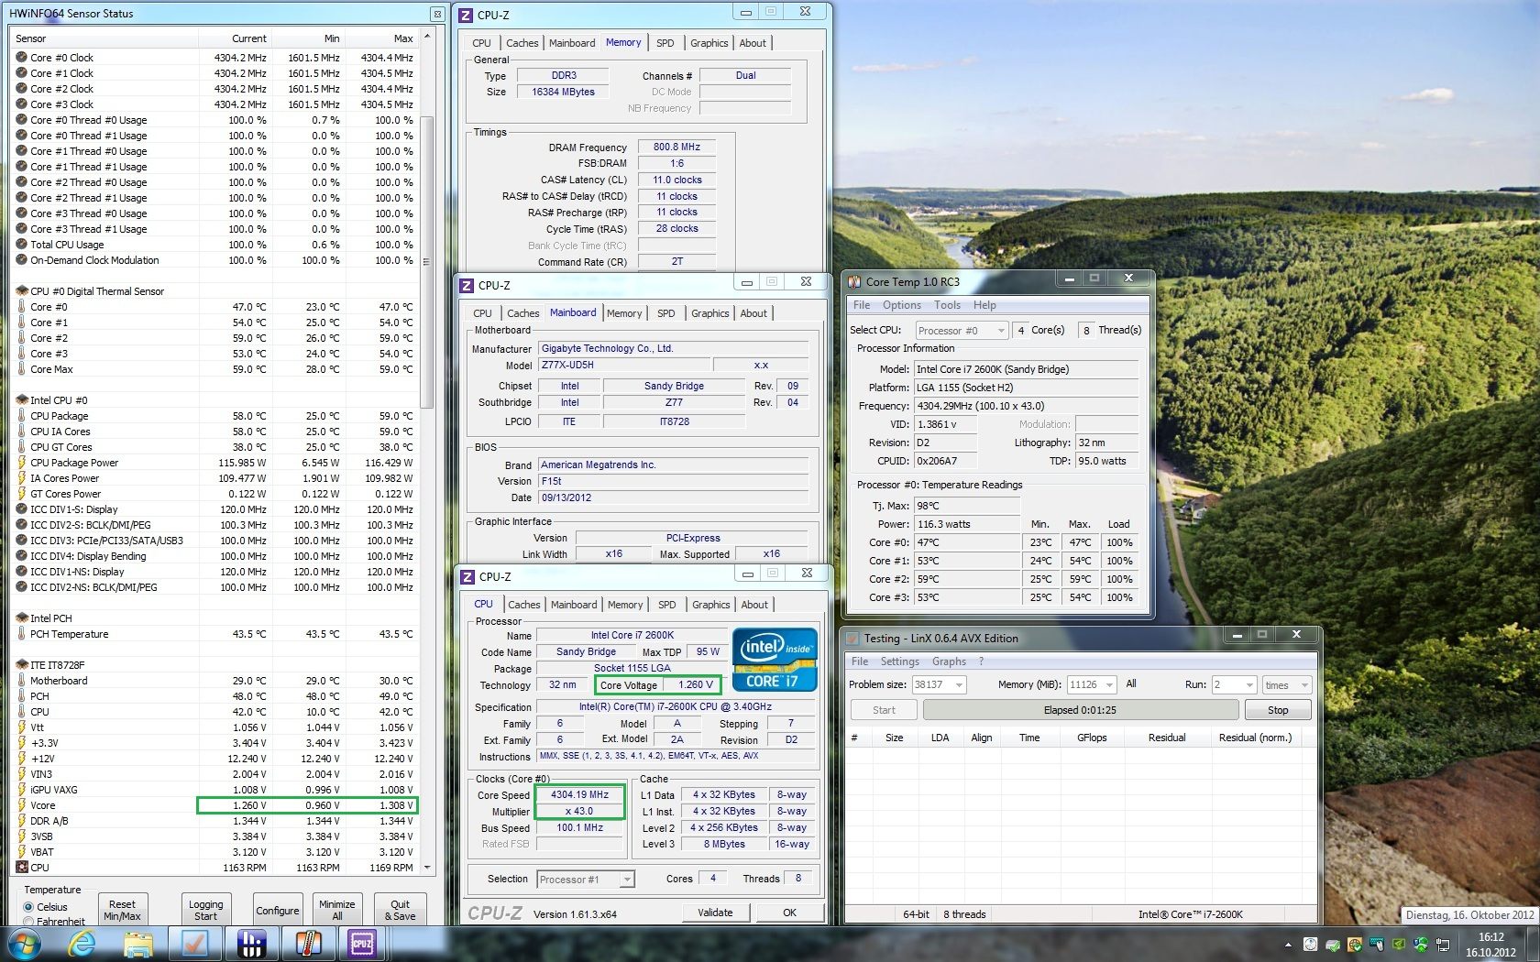Select the Fahrenheit temperature radio button
This screenshot has height=962, width=1540.
coord(28,922)
